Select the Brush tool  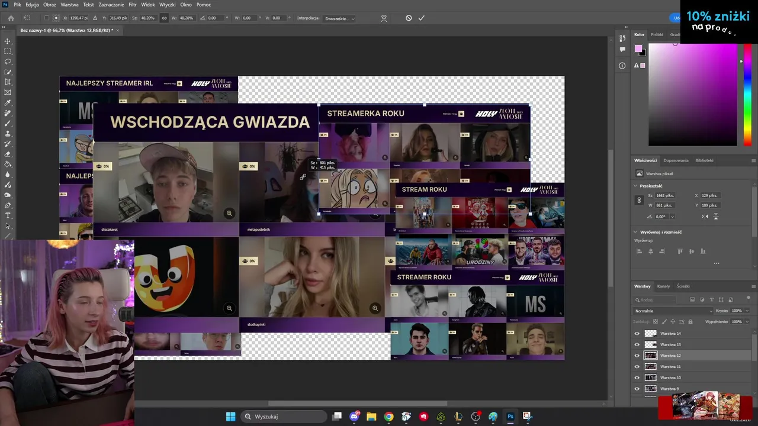click(8, 123)
